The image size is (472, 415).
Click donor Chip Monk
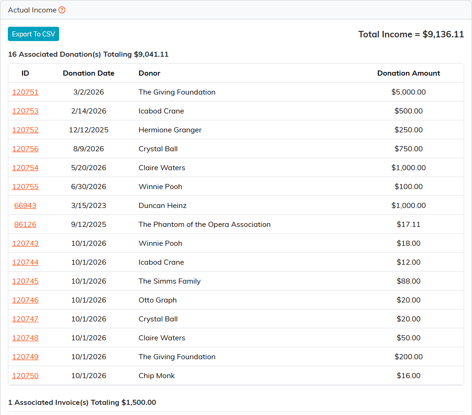pos(157,376)
